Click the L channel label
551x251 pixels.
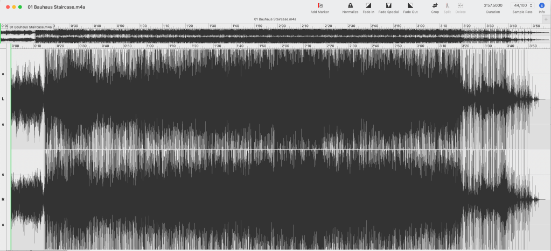3,99
